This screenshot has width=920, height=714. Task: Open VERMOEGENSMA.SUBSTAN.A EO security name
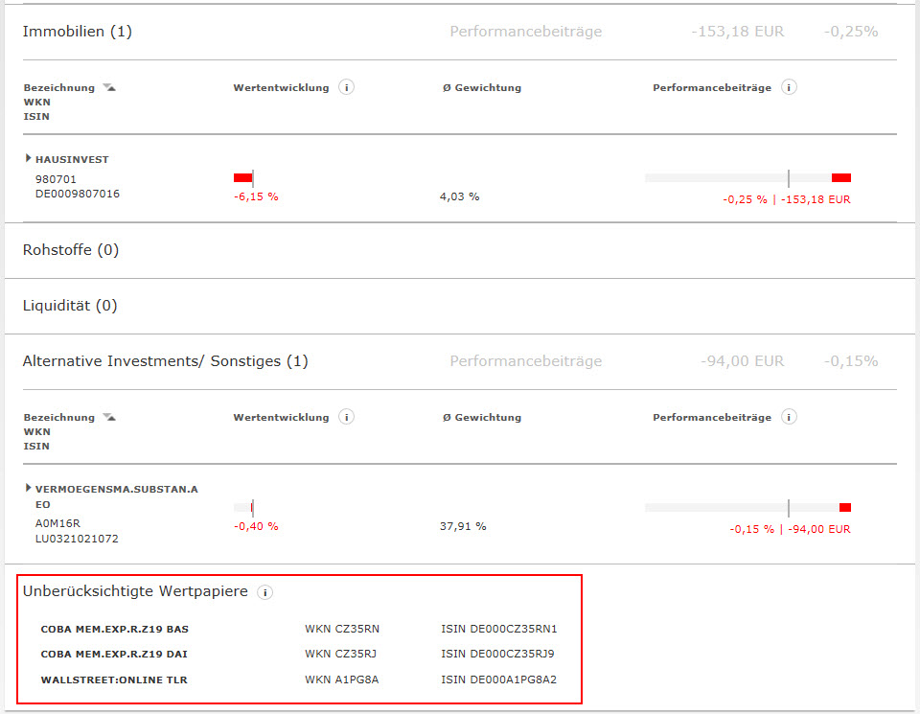pyautogui.click(x=116, y=490)
